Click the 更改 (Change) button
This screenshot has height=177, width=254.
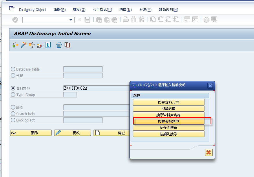click(x=72, y=132)
